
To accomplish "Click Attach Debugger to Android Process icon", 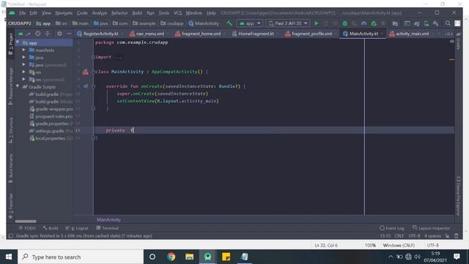I will coord(374,23).
